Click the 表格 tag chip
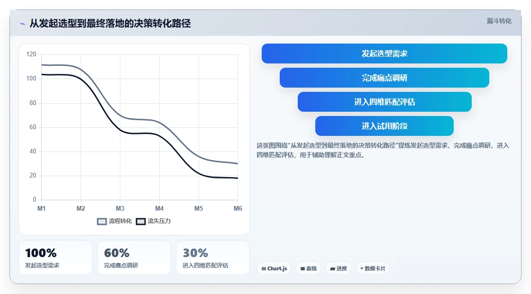Image resolution: width=531 pixels, height=294 pixels. point(308,268)
